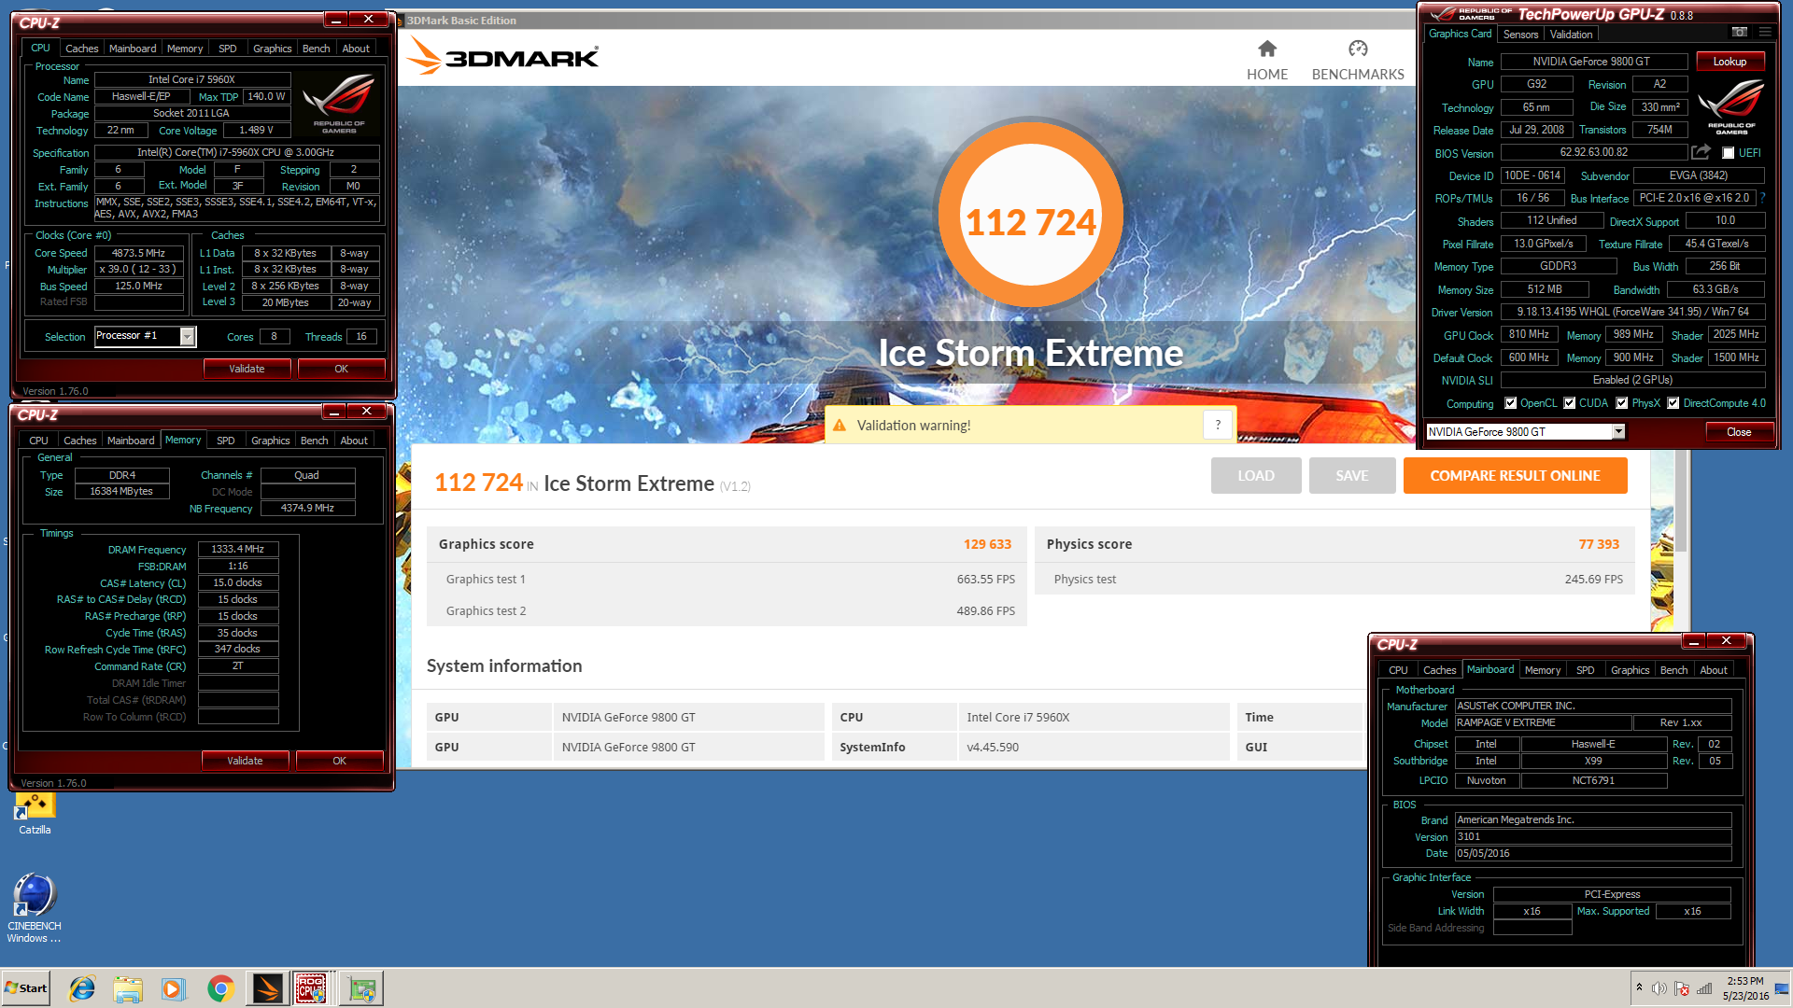This screenshot has width=1793, height=1008.
Task: Click the Name field Intel Core i7 5960X
Action: pyautogui.click(x=191, y=79)
